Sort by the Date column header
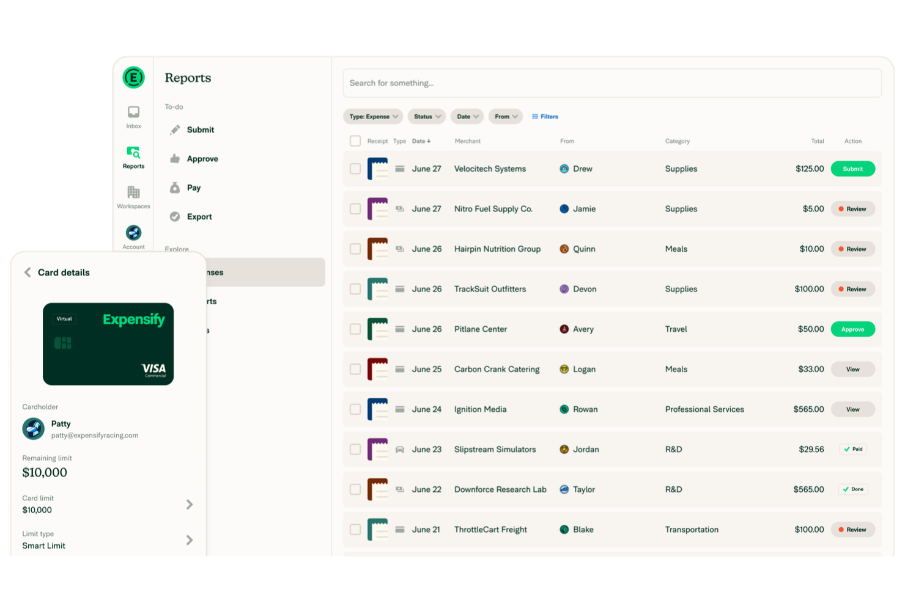Screen dimensions: 905x603 [421, 141]
